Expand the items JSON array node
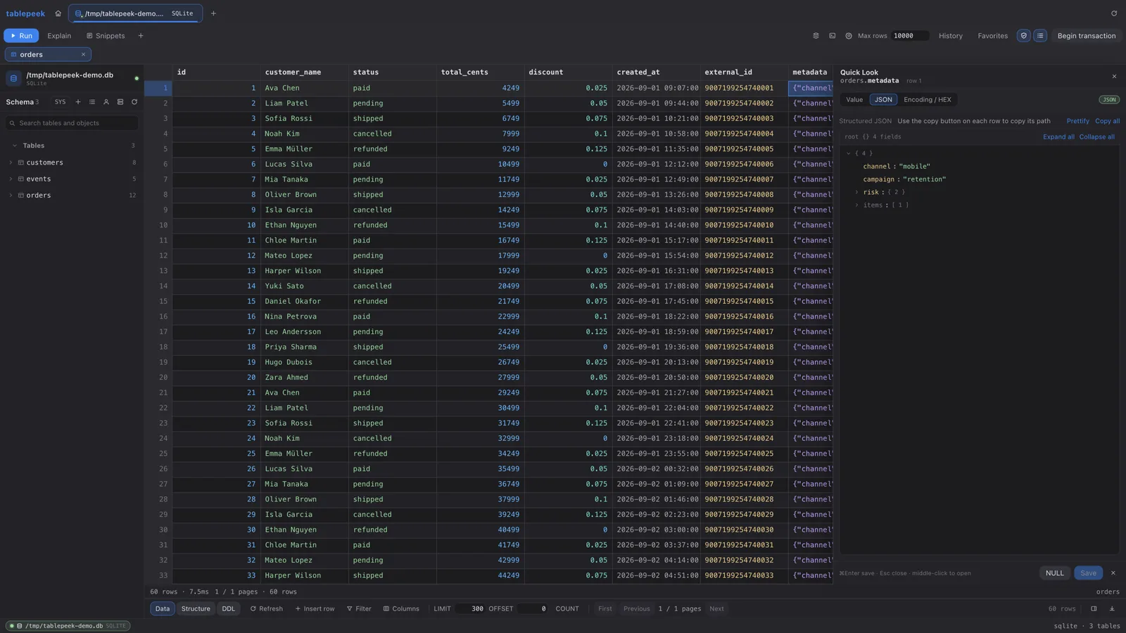The width and height of the screenshot is (1126, 633). 856,205
